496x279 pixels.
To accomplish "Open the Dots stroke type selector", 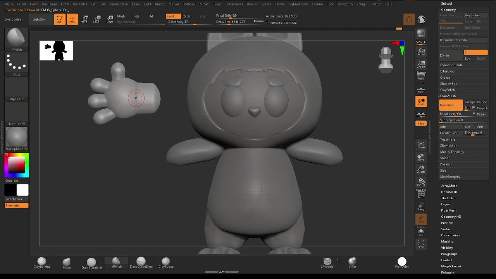I will [x=16, y=64].
